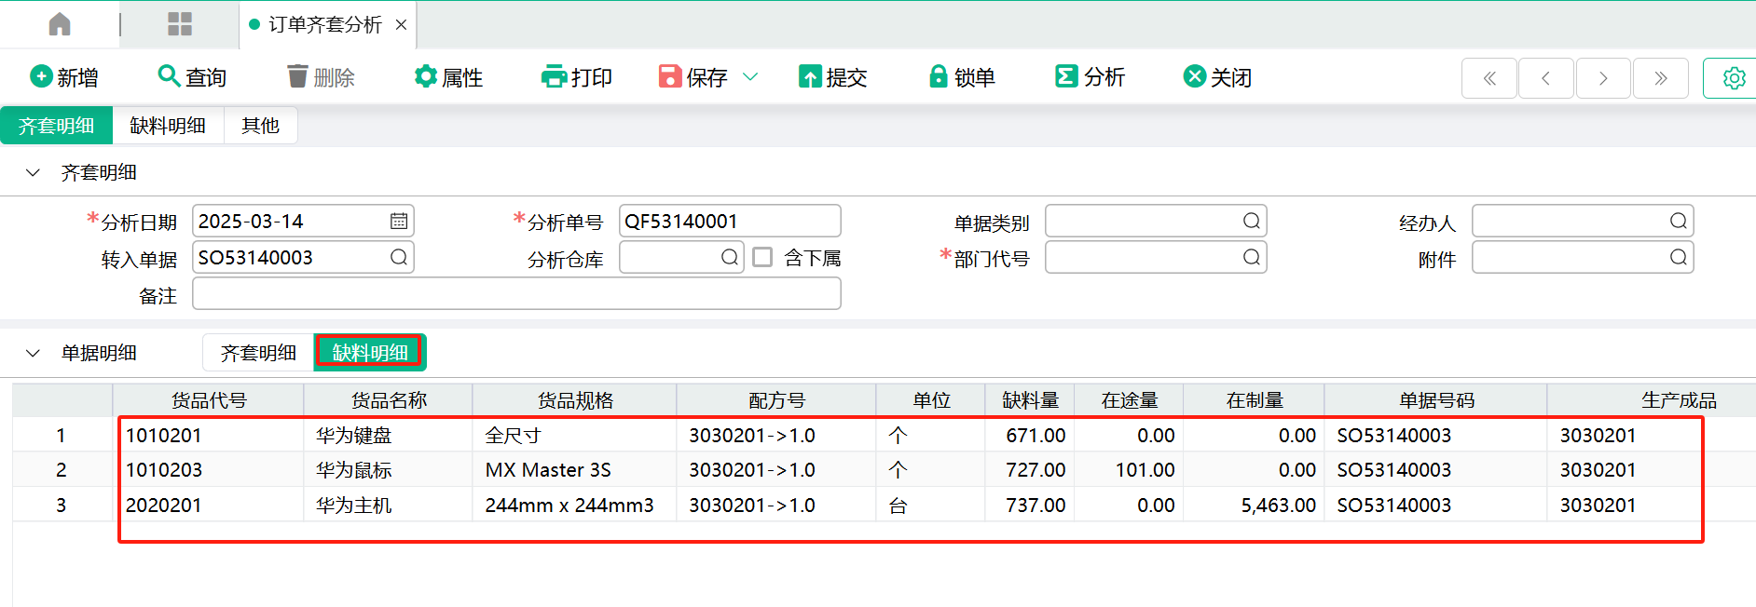Screen dimensions: 1756x607
Task: Expand the 保存 dropdown arrow
Action: point(750,77)
